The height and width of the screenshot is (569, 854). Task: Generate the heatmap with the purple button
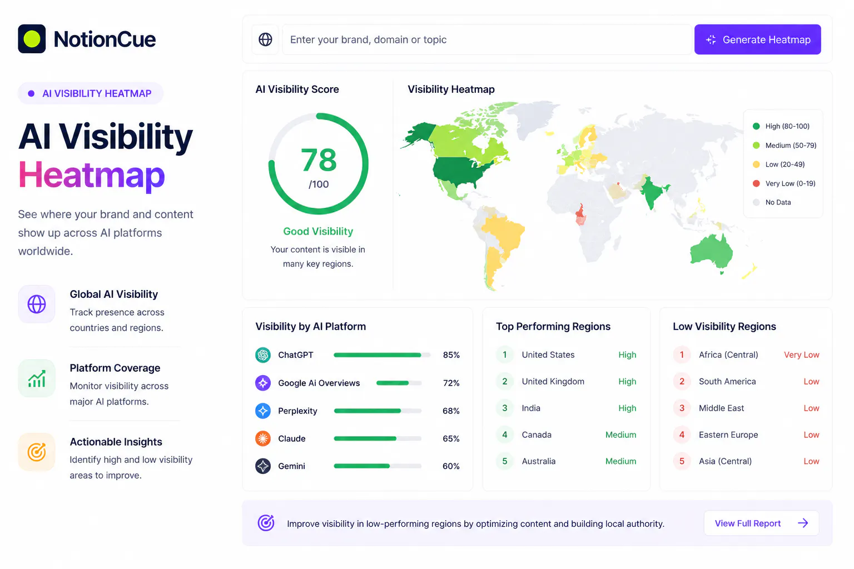click(757, 39)
